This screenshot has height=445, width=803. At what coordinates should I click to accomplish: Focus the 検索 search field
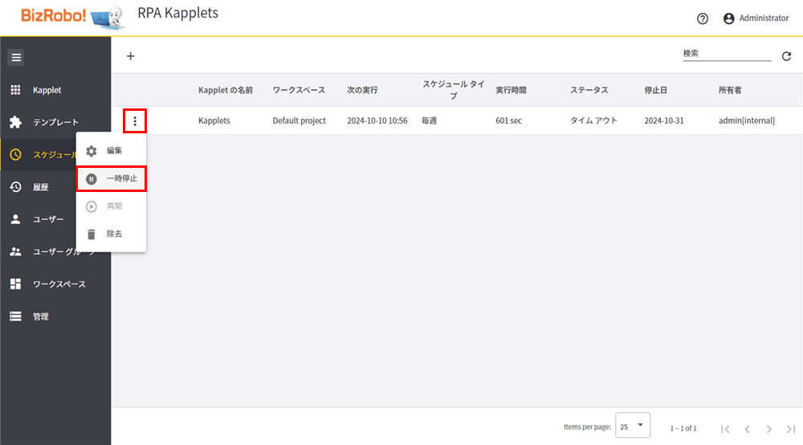pos(727,53)
